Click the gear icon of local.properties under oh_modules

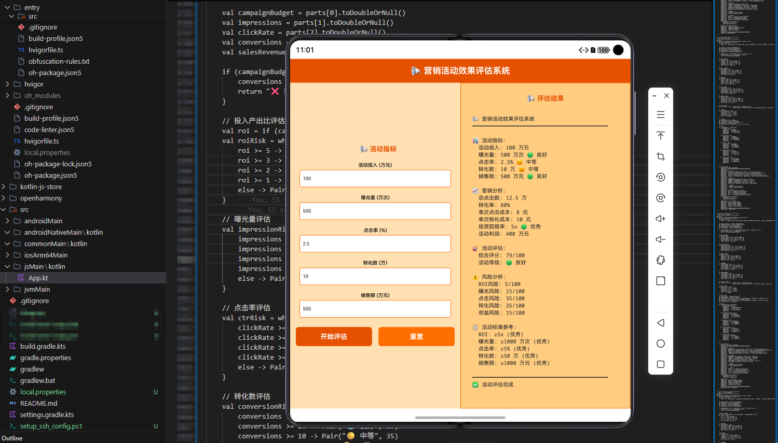(x=17, y=152)
